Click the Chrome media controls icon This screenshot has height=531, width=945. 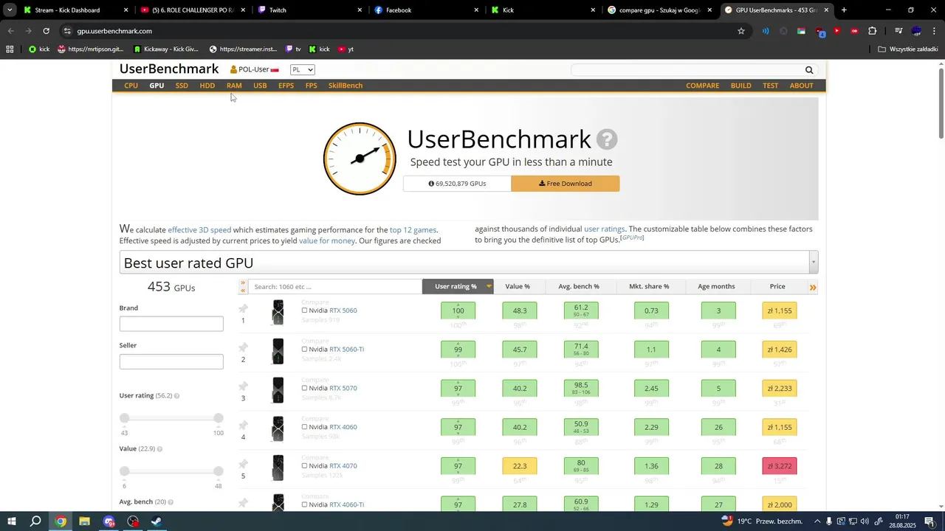coord(898,31)
